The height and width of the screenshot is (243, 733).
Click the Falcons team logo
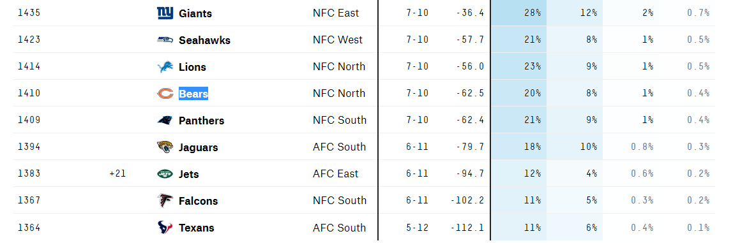coord(165,200)
